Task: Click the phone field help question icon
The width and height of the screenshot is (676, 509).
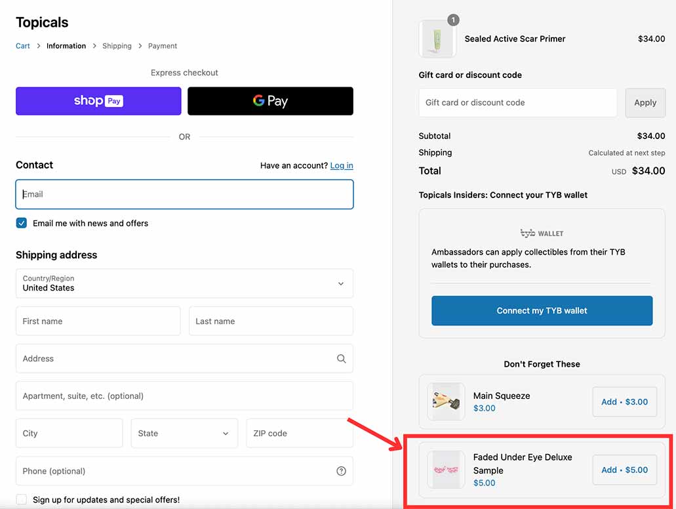Action: [341, 471]
